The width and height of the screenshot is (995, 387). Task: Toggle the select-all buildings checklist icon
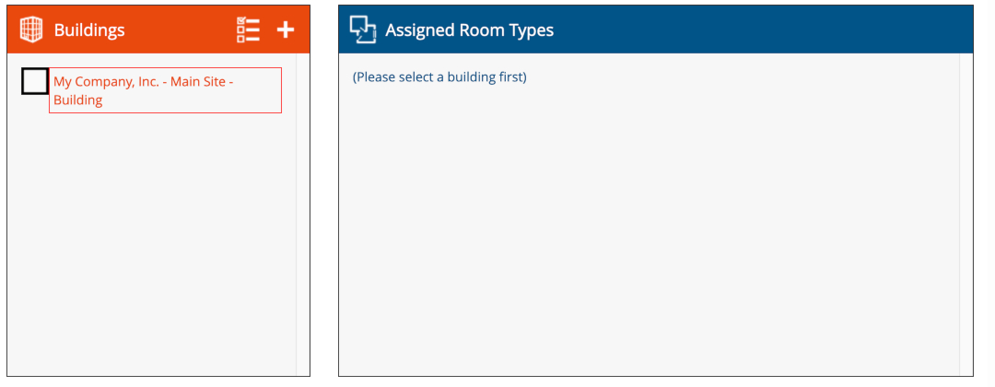tap(248, 29)
